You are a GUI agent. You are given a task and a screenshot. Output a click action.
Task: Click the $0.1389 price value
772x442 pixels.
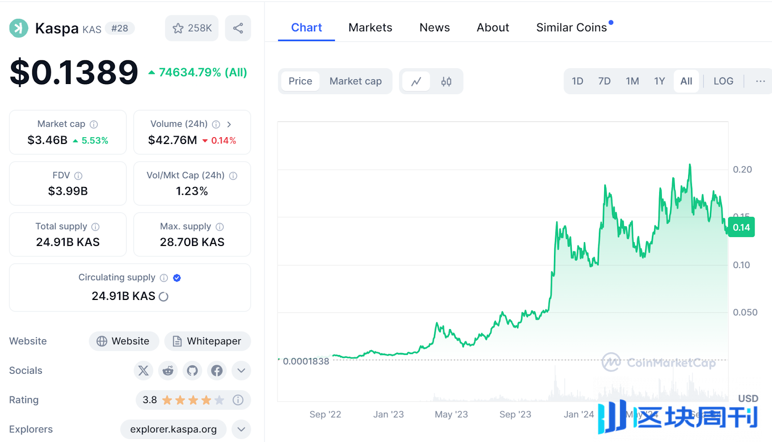tap(74, 72)
